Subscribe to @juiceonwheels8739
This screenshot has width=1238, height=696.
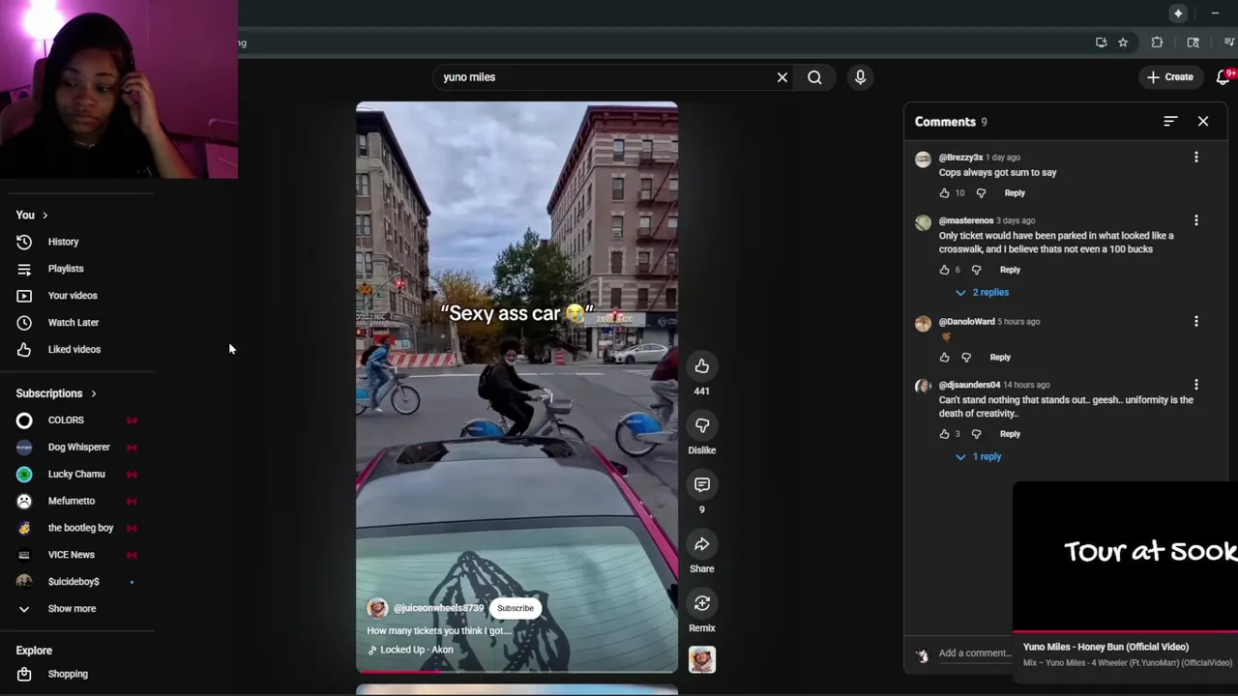pos(516,608)
